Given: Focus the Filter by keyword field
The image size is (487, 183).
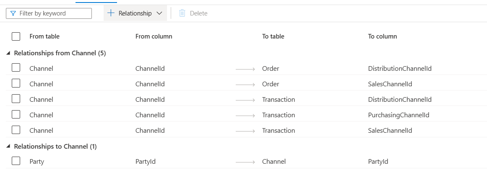Looking at the screenshot, I should [49, 13].
